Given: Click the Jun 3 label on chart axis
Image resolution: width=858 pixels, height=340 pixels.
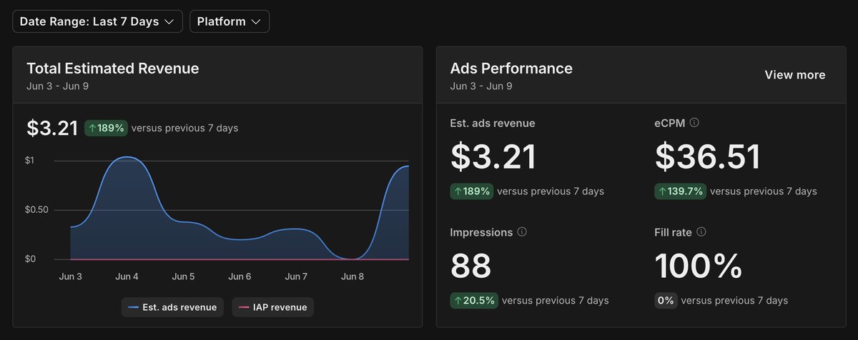Looking at the screenshot, I should tap(70, 276).
